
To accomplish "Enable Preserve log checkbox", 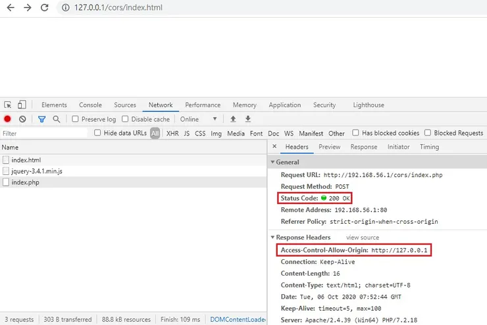I will (75, 119).
